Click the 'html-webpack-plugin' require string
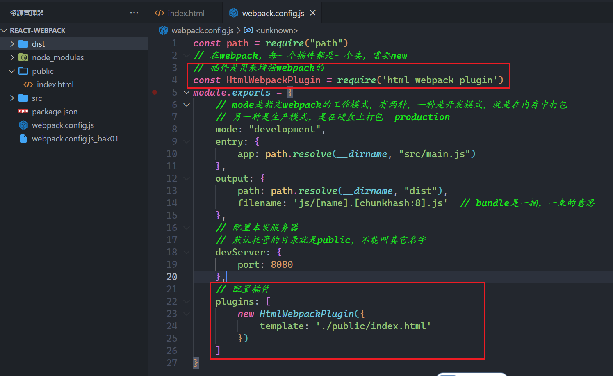The image size is (613, 376). point(440,80)
